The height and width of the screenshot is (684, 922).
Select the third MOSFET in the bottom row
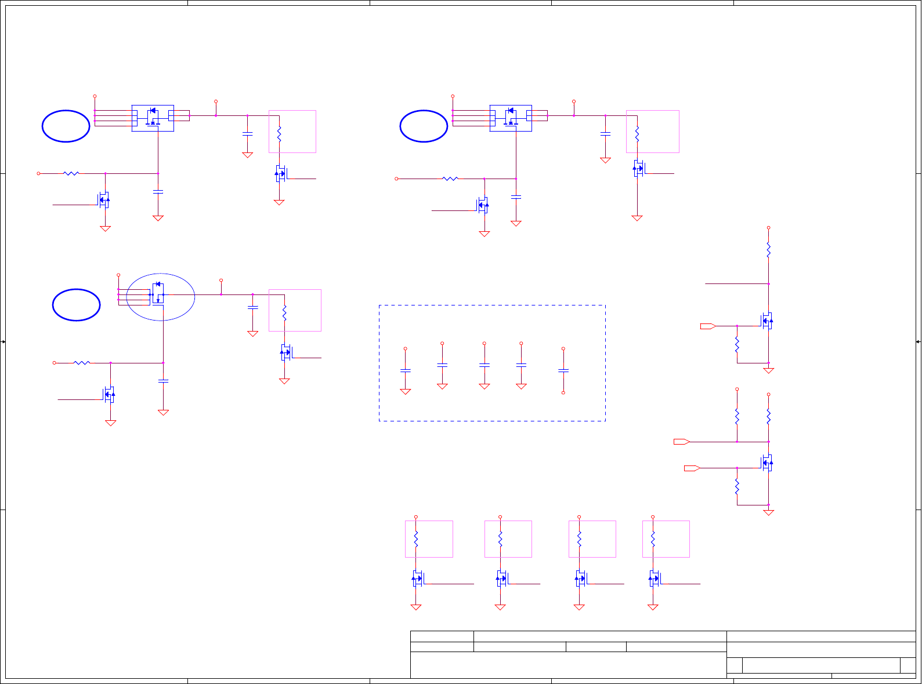(x=581, y=579)
